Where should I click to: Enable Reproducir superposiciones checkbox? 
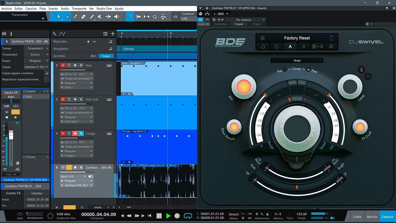pos(47,79)
